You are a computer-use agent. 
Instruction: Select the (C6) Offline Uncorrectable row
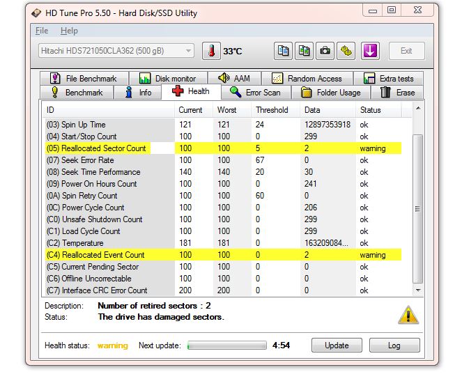(x=224, y=279)
